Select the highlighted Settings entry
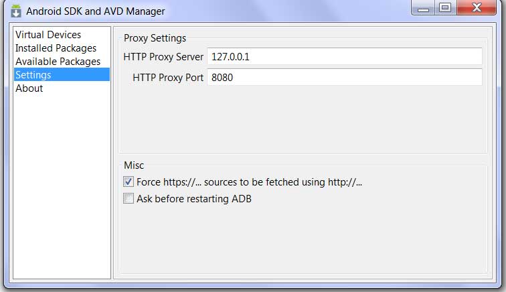The height and width of the screenshot is (292, 506). point(62,74)
